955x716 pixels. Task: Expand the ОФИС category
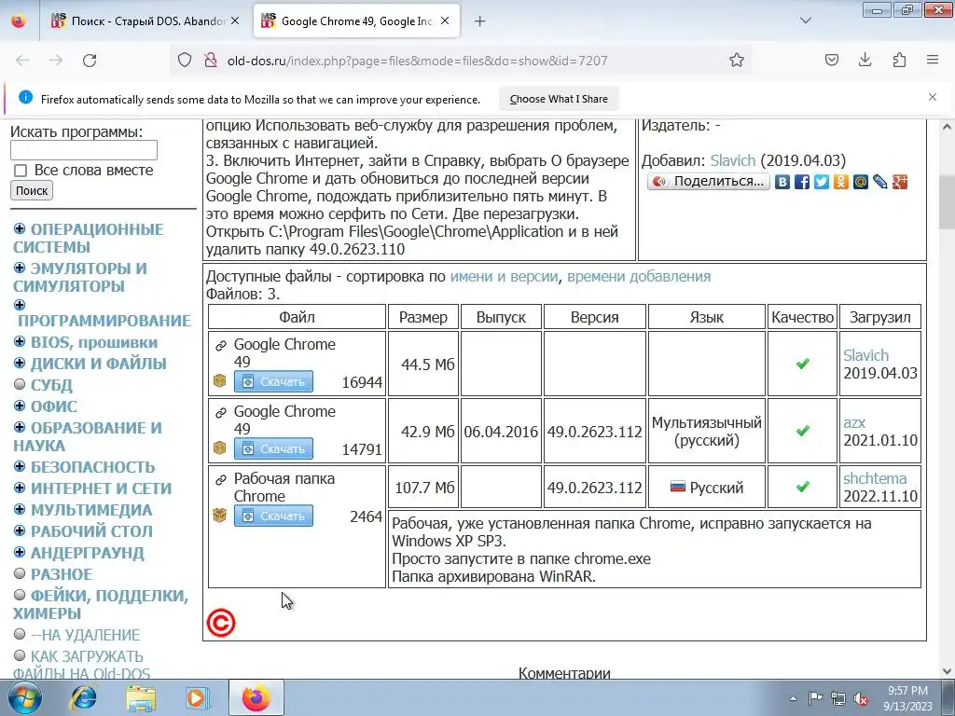(20, 406)
